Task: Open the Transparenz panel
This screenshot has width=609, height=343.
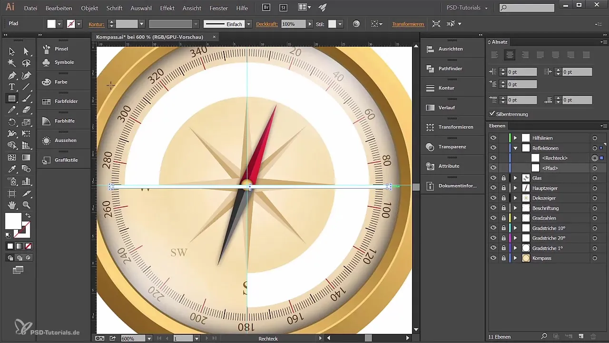Action: tap(451, 147)
